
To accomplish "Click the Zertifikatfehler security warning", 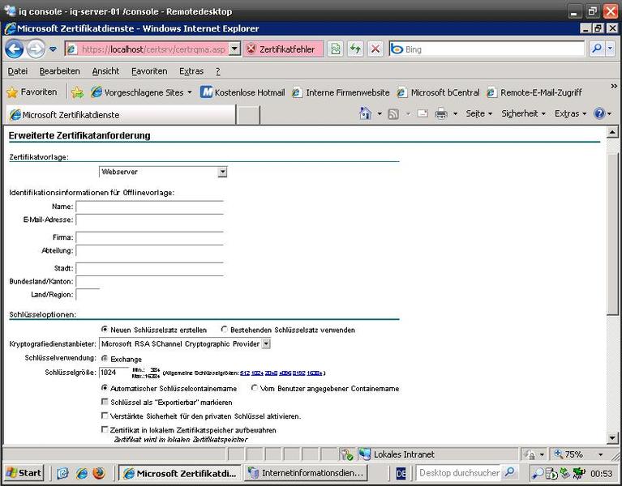I will tap(283, 49).
